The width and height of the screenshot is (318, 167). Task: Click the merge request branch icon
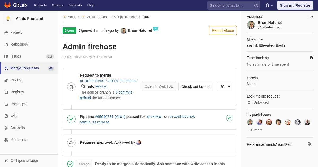click(x=71, y=87)
